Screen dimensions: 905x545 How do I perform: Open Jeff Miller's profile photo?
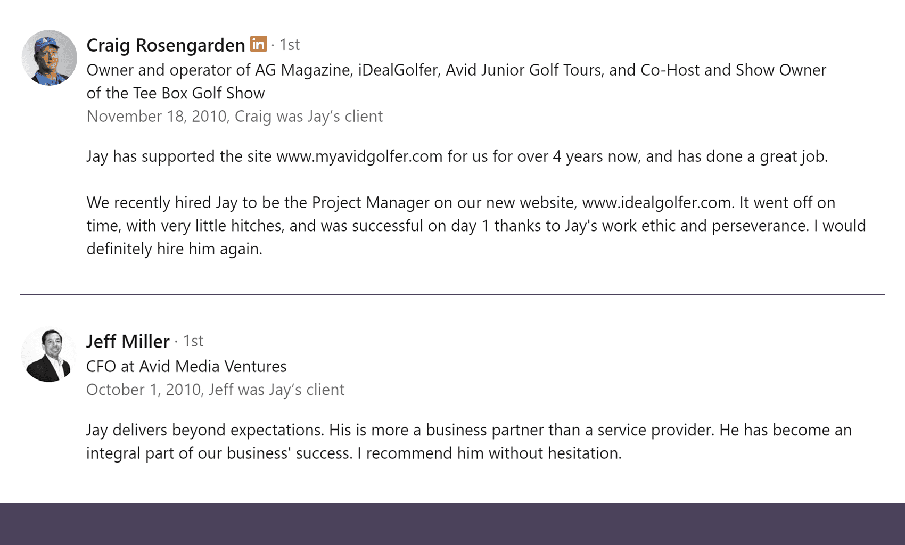[49, 354]
